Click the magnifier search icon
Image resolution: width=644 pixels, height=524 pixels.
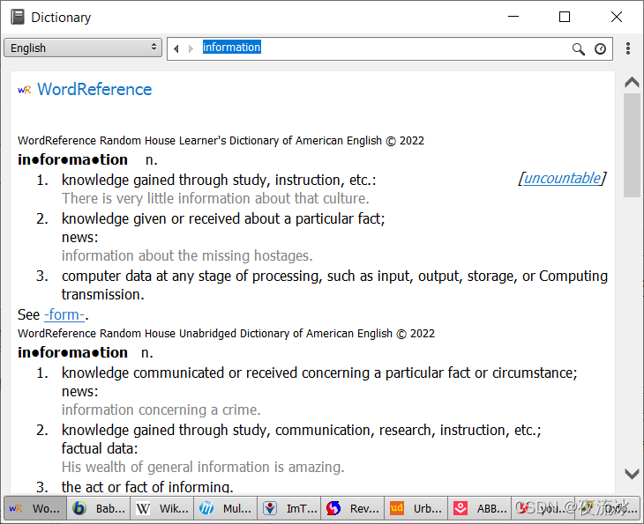tap(579, 48)
